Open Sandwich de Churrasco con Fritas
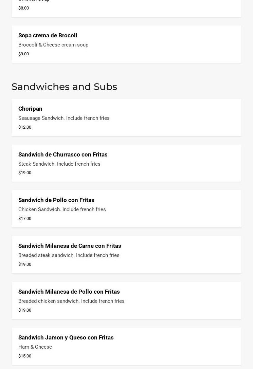The width and height of the screenshot is (253, 369). click(126, 163)
